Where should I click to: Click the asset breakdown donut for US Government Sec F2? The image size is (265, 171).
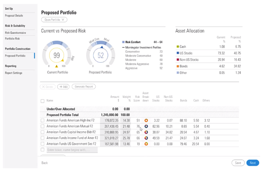tap(146, 144)
